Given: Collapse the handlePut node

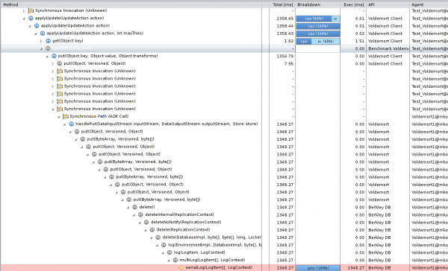Looking at the screenshot, I should 64,124.
